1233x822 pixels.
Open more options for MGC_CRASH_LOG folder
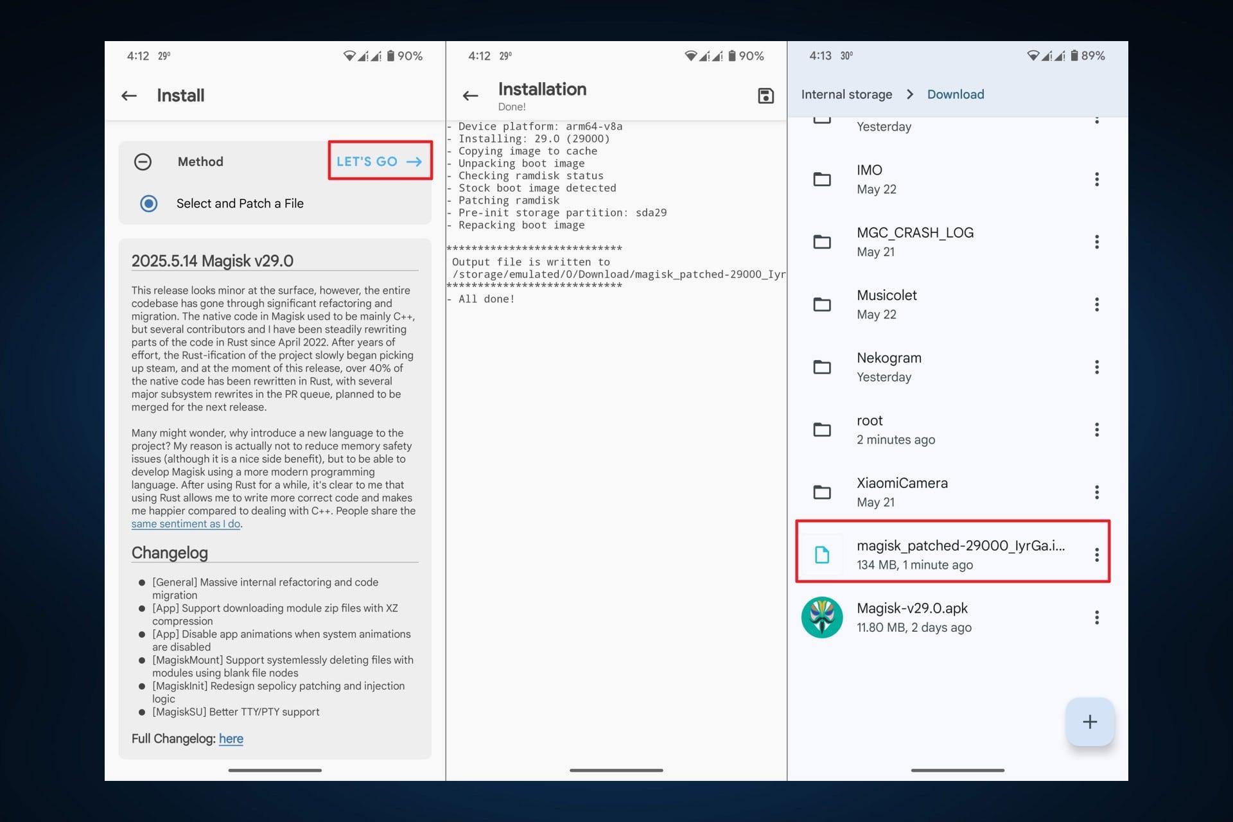1097,241
